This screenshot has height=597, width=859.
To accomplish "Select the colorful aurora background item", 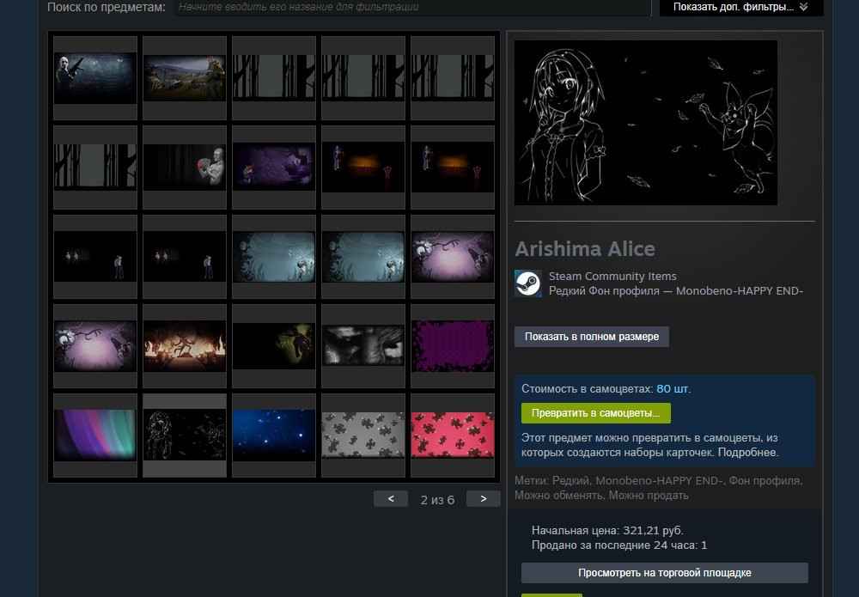I will (x=95, y=435).
